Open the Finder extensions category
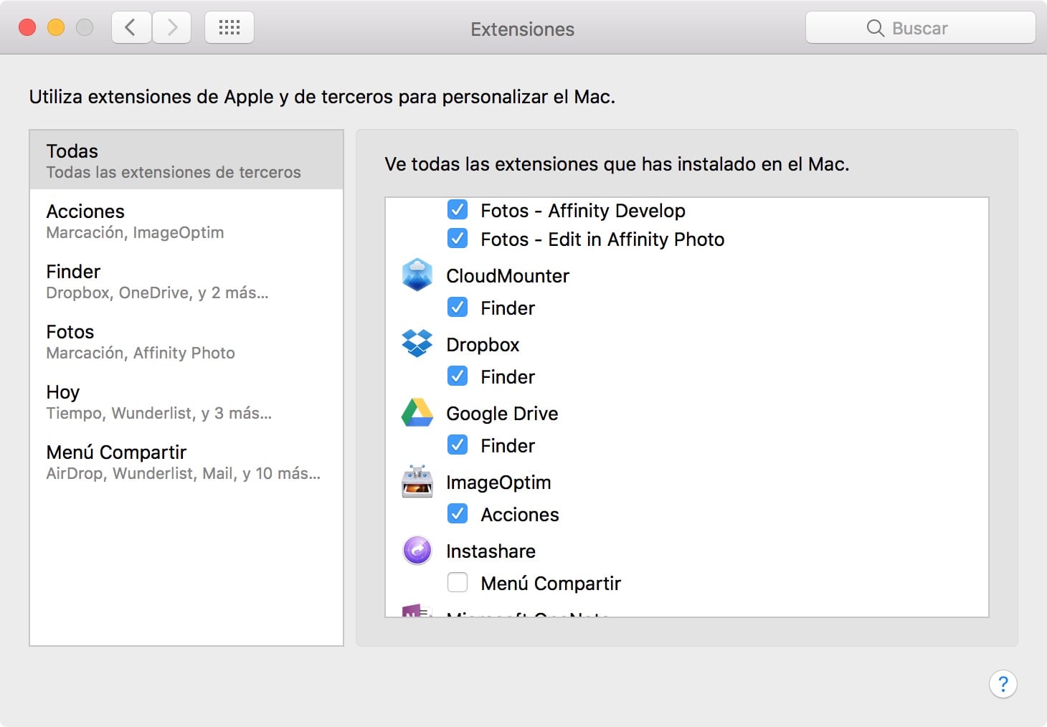1047x727 pixels. (x=186, y=280)
